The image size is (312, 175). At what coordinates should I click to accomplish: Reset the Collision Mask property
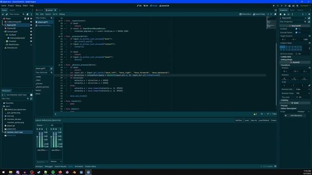coord(310,43)
